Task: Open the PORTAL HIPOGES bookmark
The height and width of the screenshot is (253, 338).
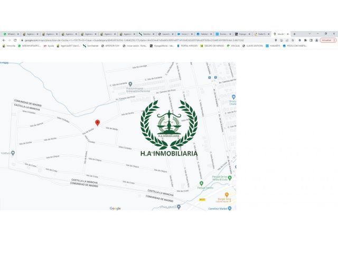Action: click(187, 46)
